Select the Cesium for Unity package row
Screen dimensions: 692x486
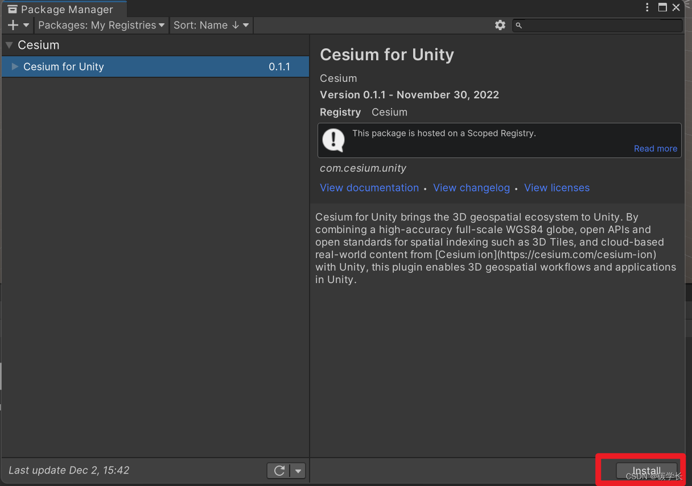pos(155,67)
